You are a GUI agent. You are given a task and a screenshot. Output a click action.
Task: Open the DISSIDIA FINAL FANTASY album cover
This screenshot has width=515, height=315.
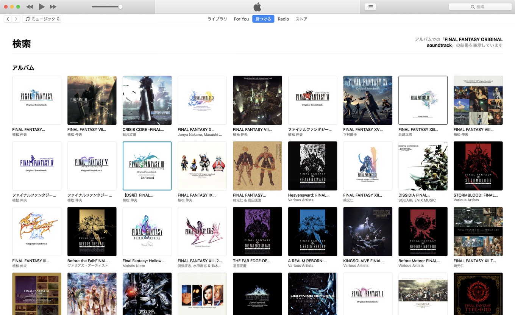(x=423, y=166)
